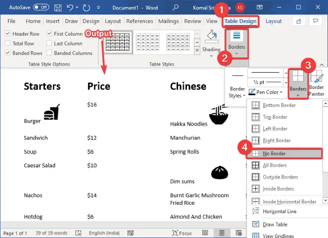Click the Shading paint bucket icon
The width and height of the screenshot is (328, 238).
(211, 37)
